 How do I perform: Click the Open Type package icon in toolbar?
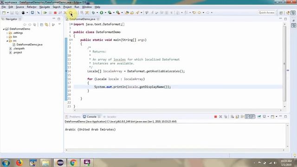coord(127,13)
